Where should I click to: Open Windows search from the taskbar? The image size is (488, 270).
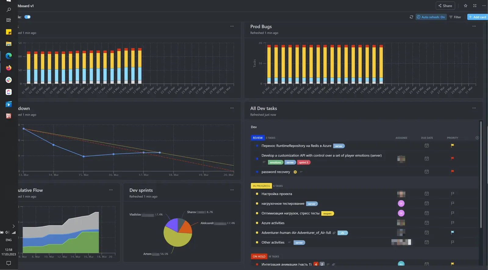(9, 10)
